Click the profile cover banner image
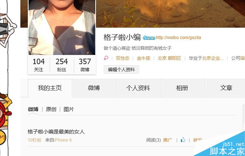 (x=170, y=14)
